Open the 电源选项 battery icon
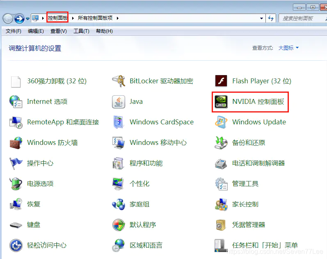The height and width of the screenshot is (259, 327). [x=16, y=184]
